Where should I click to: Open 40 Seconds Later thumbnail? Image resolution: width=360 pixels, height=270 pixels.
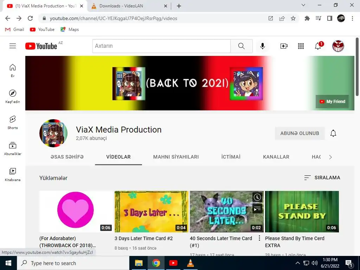coord(227,211)
